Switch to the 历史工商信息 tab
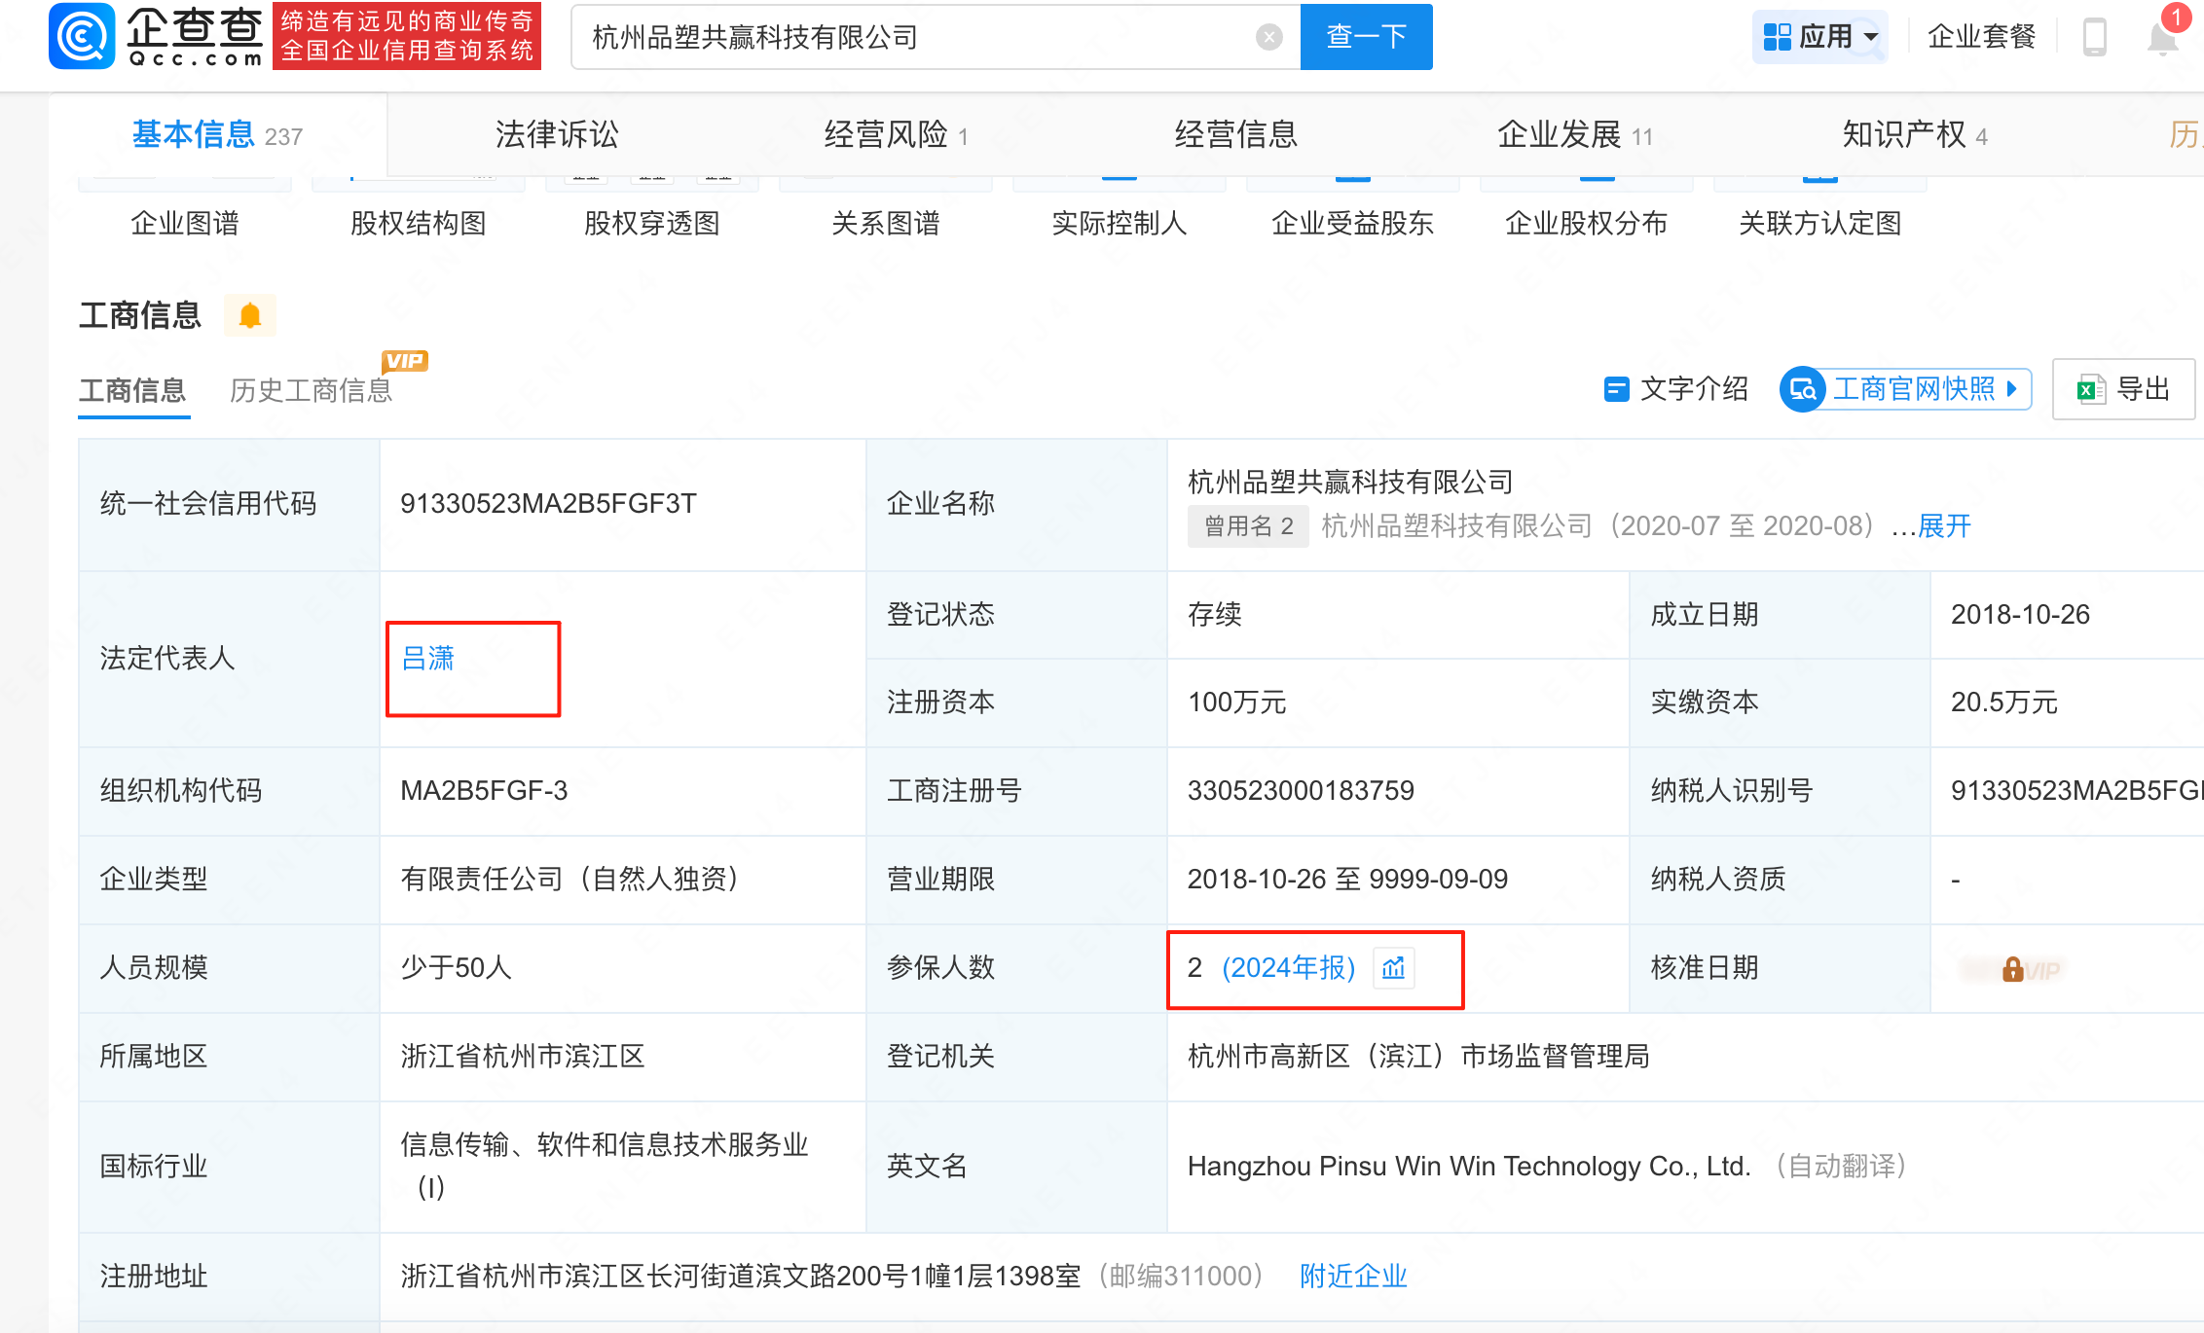This screenshot has height=1333, width=2204. click(311, 390)
